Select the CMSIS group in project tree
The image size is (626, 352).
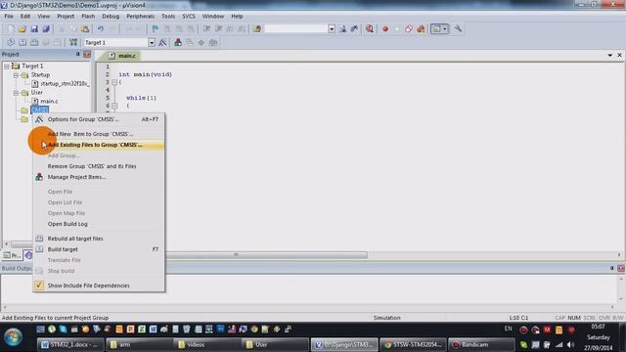pyautogui.click(x=39, y=110)
